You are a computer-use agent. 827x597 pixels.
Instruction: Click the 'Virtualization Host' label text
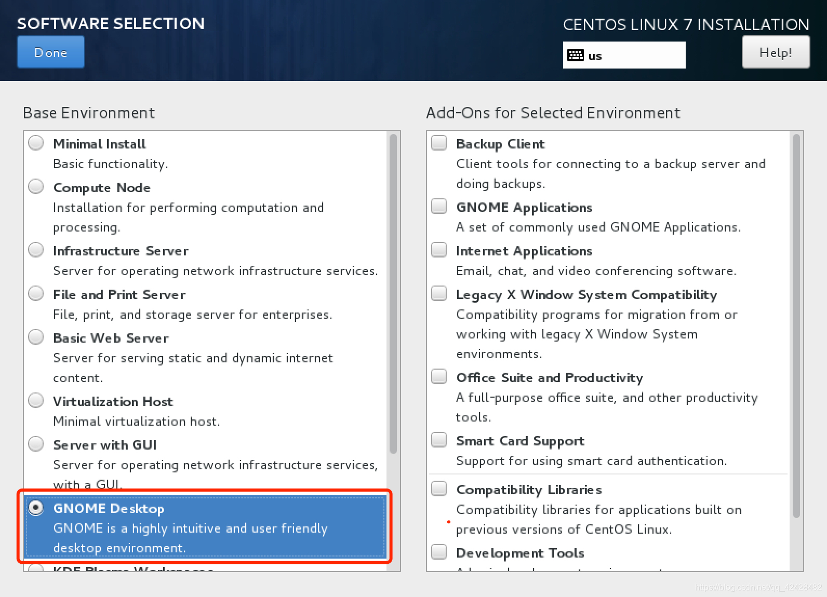tap(113, 401)
